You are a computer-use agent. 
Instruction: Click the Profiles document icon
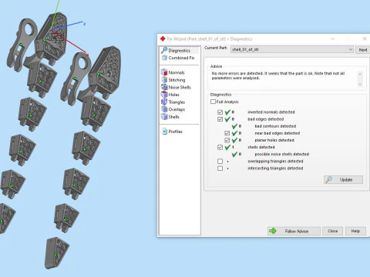tap(165, 132)
